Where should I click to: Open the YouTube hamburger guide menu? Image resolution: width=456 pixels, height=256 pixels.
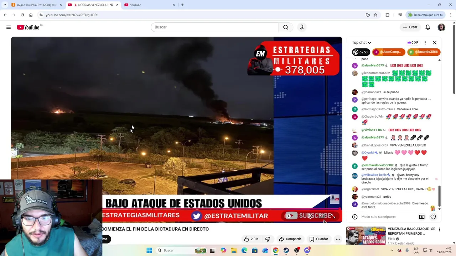[9, 27]
